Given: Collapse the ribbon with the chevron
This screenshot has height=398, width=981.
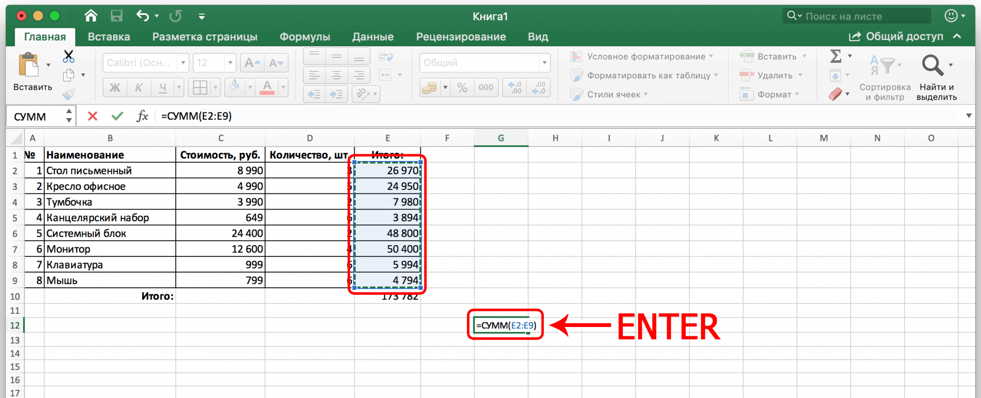Looking at the screenshot, I should click(957, 37).
